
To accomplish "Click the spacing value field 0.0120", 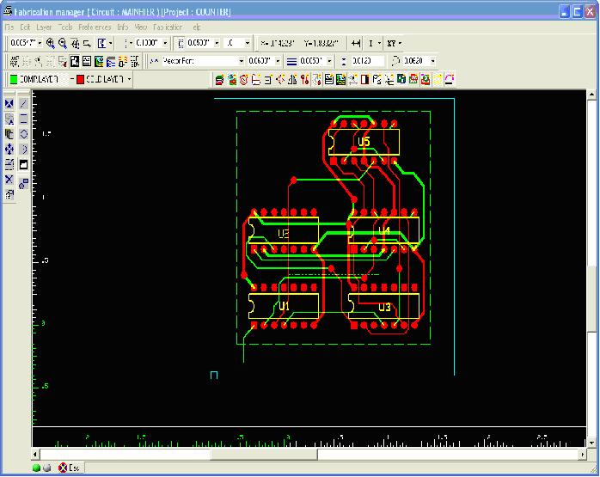I will (x=366, y=61).
